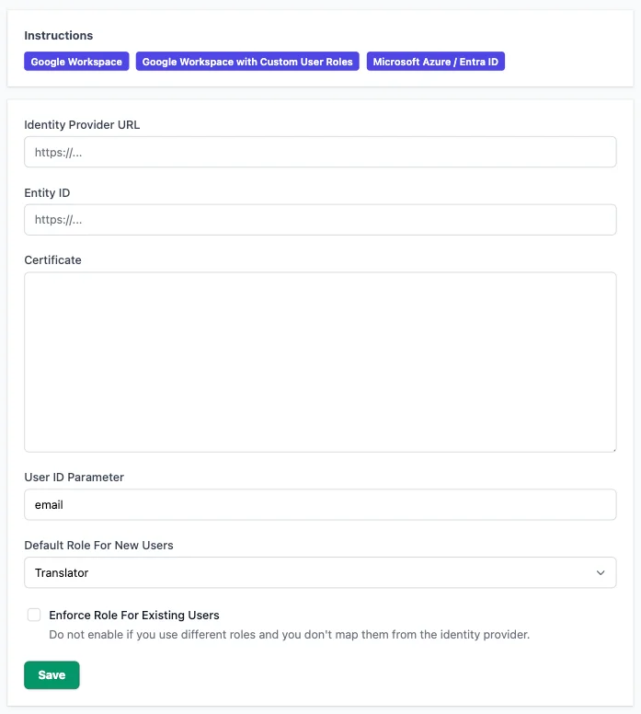The image size is (641, 714).
Task: Click the Default Role For New Users label
Action: (x=98, y=546)
